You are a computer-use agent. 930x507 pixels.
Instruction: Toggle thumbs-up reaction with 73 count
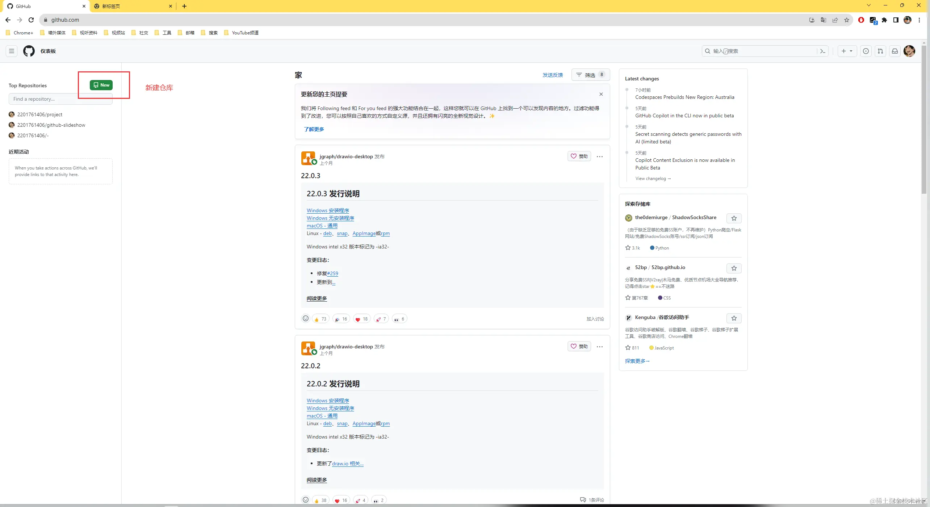[321, 319]
